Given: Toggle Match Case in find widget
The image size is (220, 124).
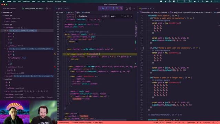Looking at the screenshot, I should (102, 16).
